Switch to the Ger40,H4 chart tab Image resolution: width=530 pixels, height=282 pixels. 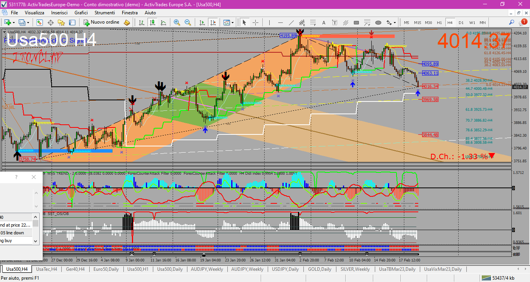click(75, 269)
